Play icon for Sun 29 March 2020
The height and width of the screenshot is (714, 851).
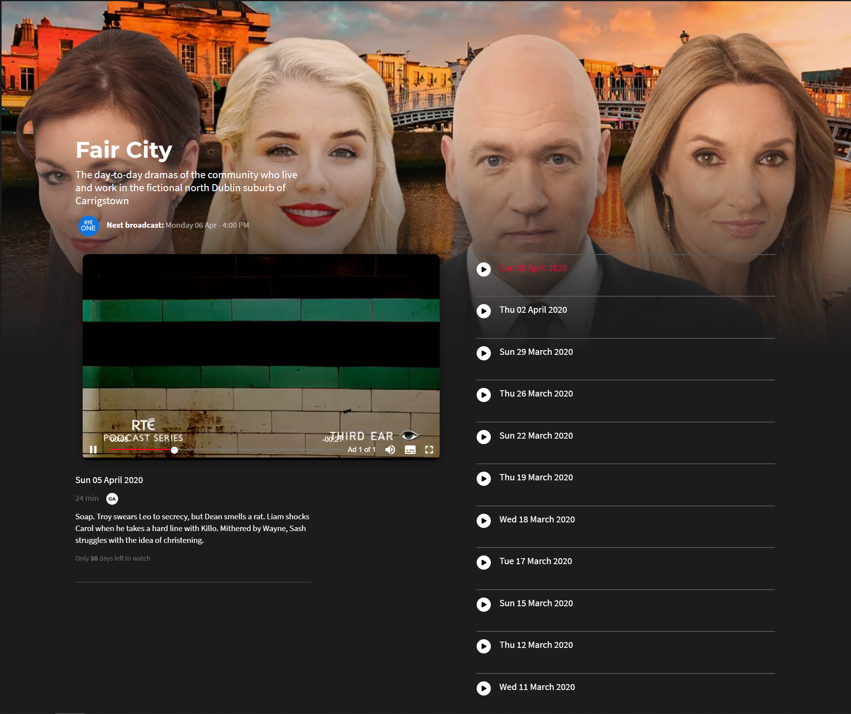tap(483, 353)
